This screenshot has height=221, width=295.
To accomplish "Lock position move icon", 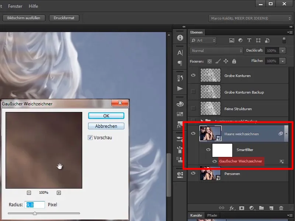I will pos(226,61).
